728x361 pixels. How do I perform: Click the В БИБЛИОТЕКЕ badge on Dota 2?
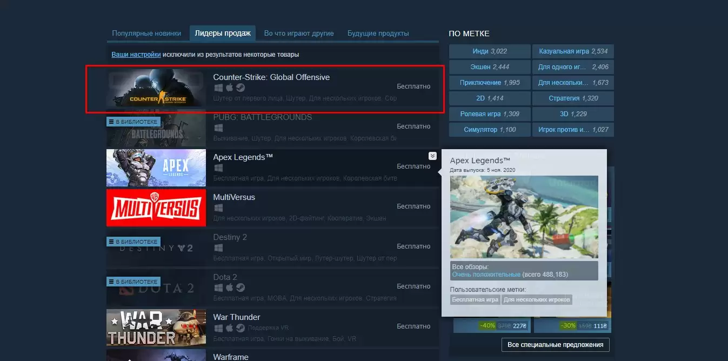tap(133, 282)
